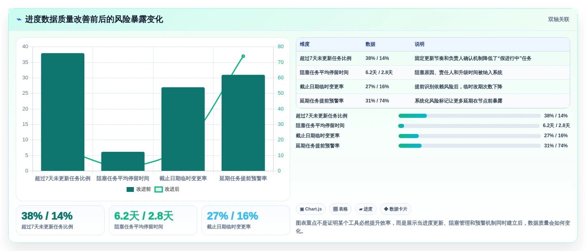Screen dimensions: 586x251
Task: Click table row label 阻塞任务平均停留时间
Action: [324, 72]
